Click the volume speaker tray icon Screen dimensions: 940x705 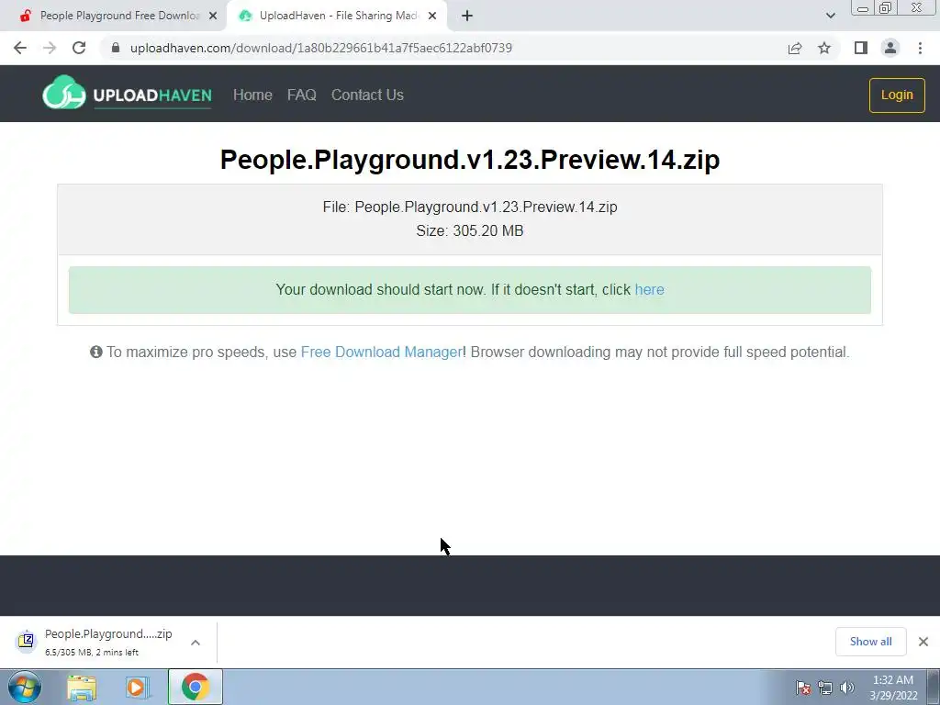coord(846,688)
